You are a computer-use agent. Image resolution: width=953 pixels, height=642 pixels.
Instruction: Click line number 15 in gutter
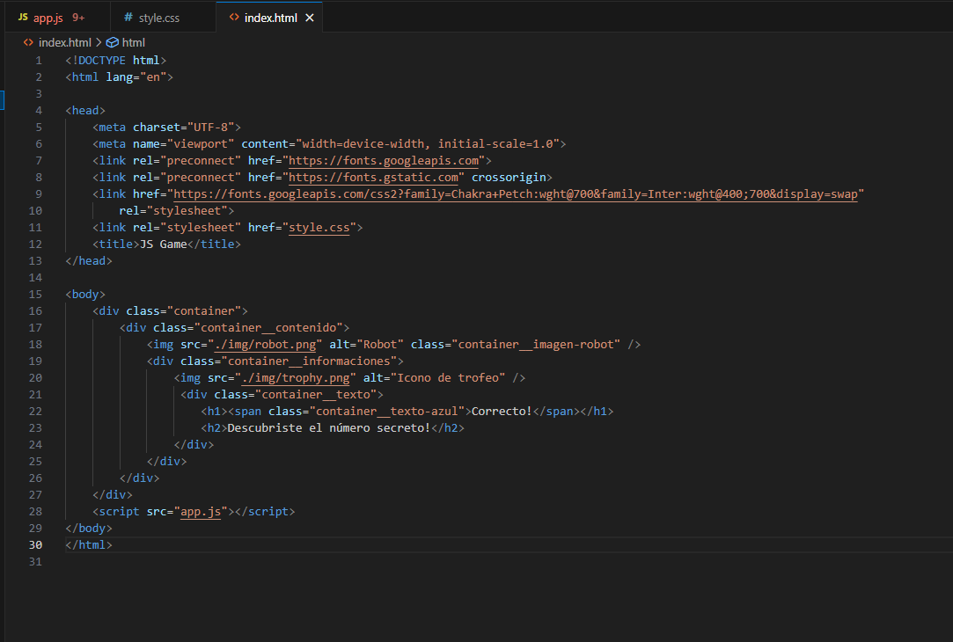coord(35,294)
